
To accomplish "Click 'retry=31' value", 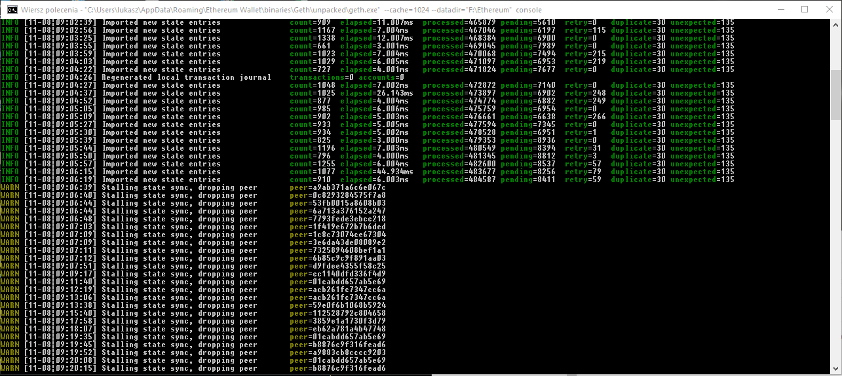I will [x=583, y=148].
